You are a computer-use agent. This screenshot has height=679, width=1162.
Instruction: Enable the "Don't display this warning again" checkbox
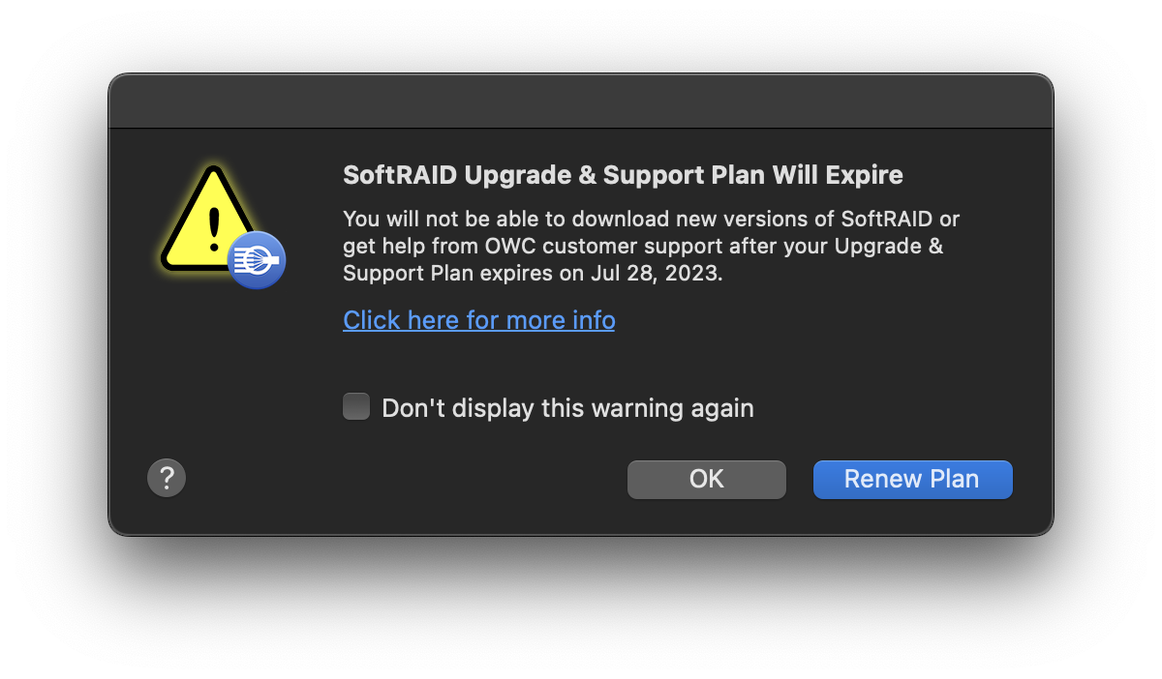tap(356, 406)
